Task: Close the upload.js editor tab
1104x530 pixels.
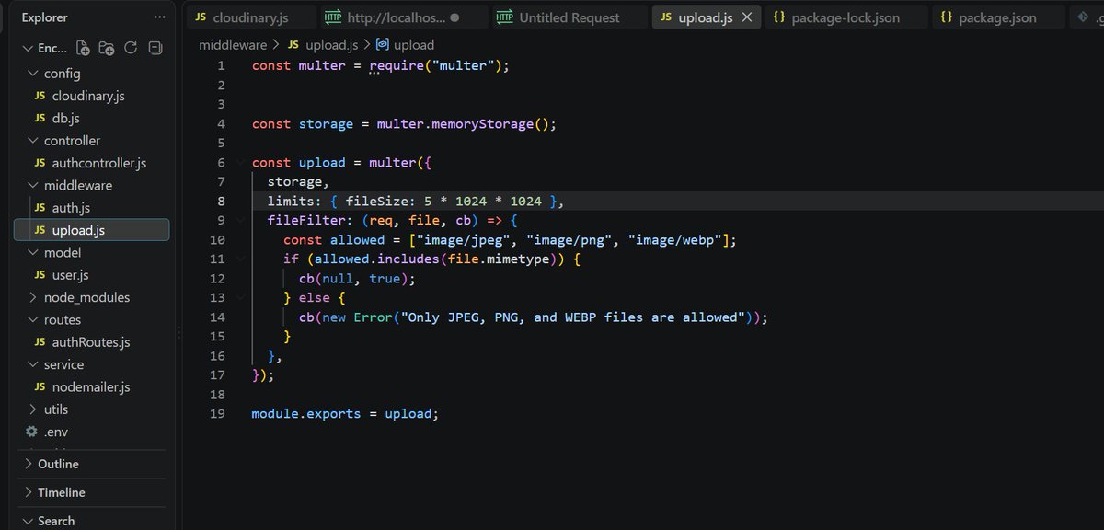Action: pos(747,17)
